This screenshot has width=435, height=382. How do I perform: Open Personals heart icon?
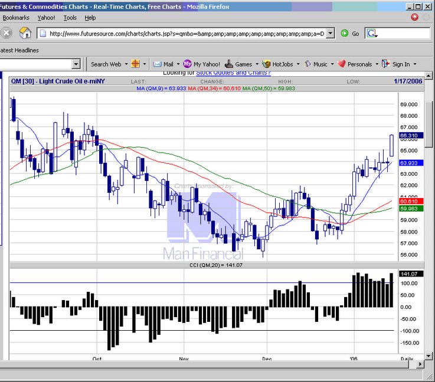point(342,64)
